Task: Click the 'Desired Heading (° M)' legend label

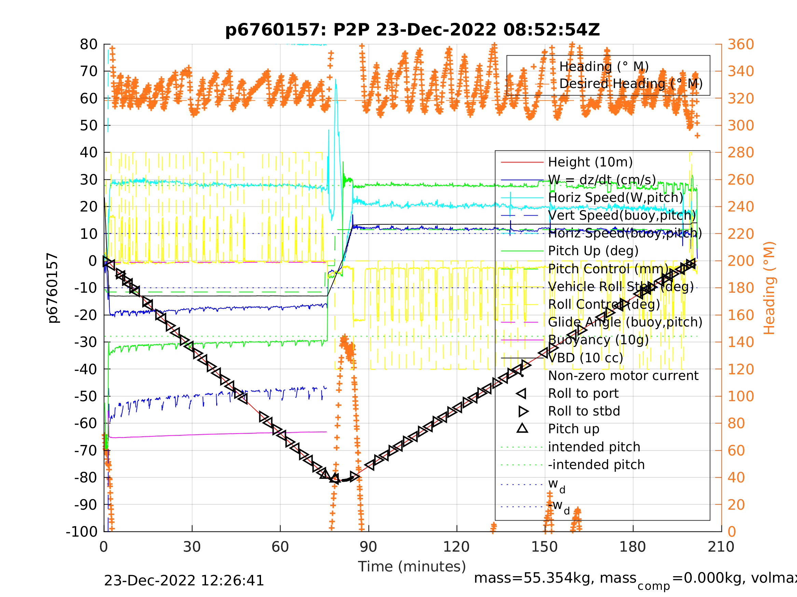Action: (631, 84)
